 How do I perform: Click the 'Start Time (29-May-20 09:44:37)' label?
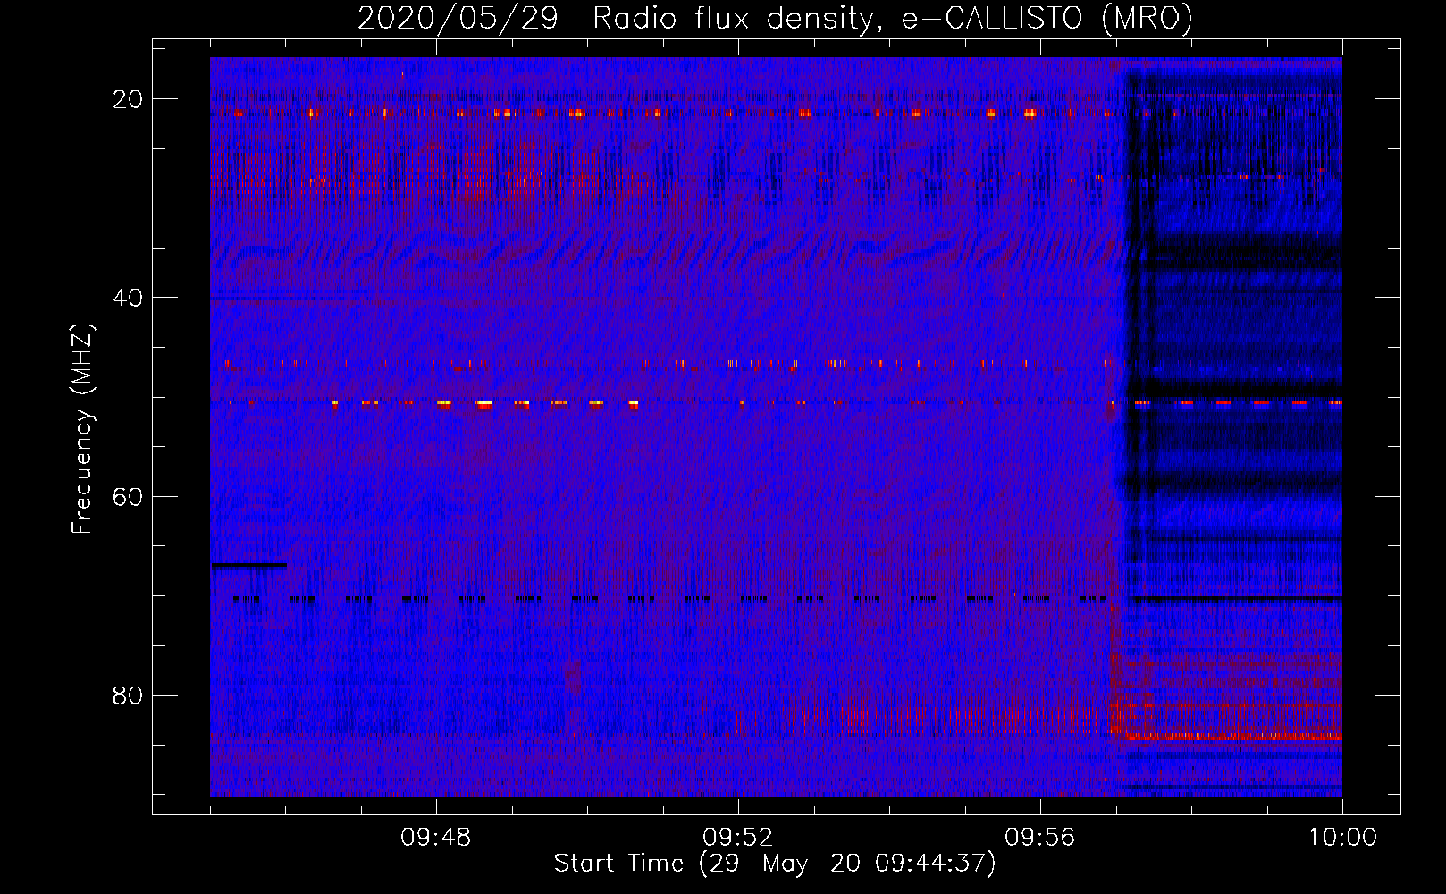click(x=774, y=864)
